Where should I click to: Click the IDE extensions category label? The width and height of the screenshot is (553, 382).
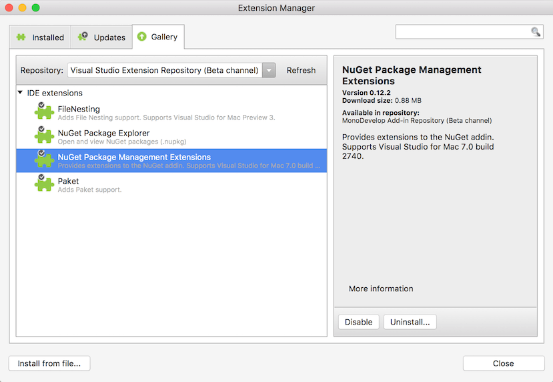pos(55,93)
